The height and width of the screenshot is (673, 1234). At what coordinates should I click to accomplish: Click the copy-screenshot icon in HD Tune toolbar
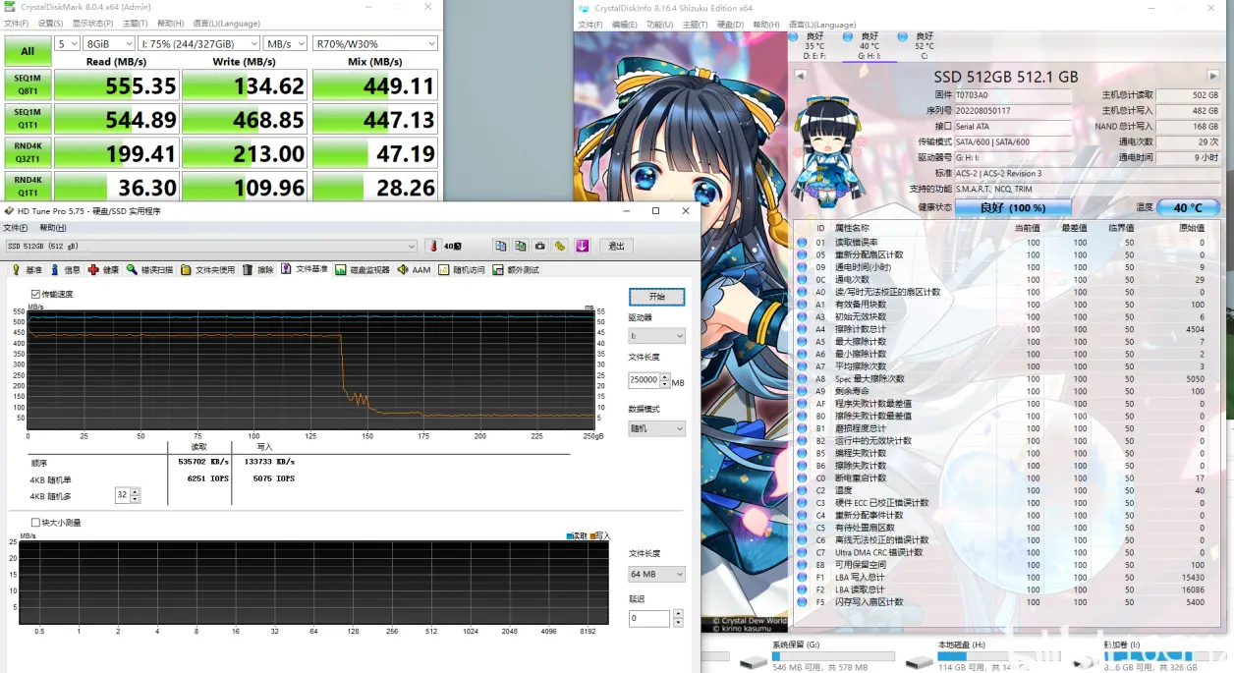pos(521,246)
